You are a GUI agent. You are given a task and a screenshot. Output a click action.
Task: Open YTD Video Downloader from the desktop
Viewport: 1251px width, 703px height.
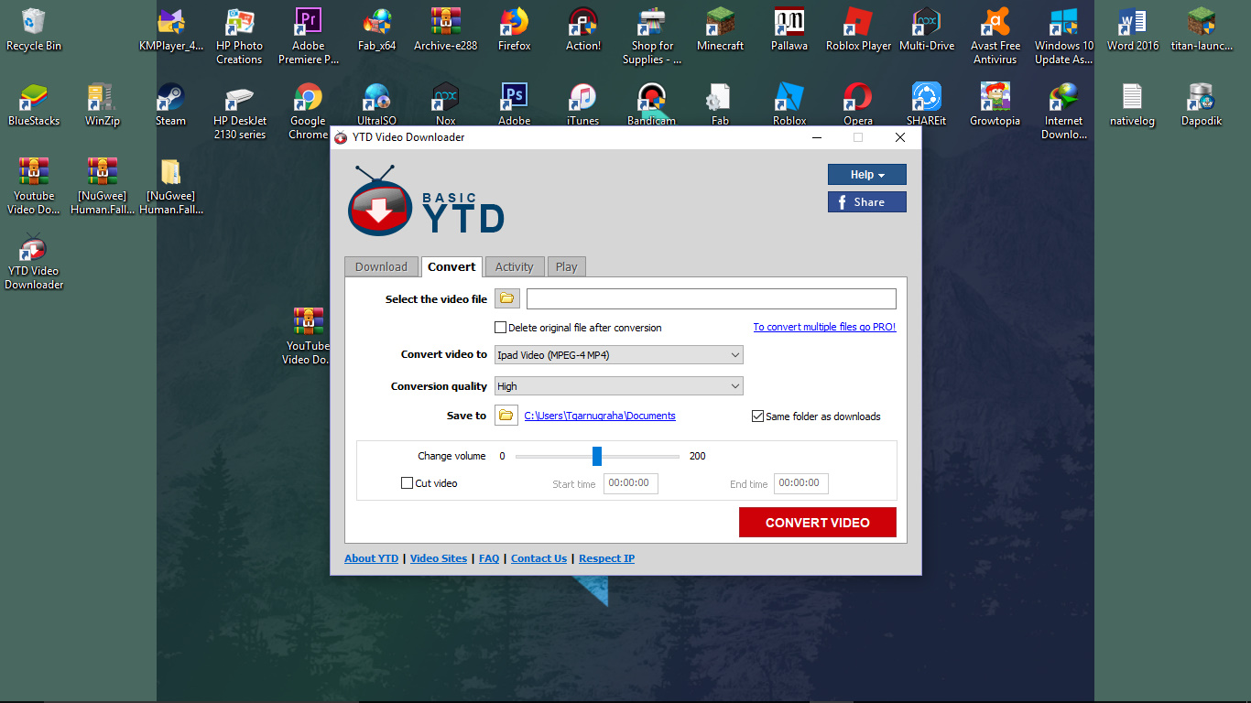[34, 261]
